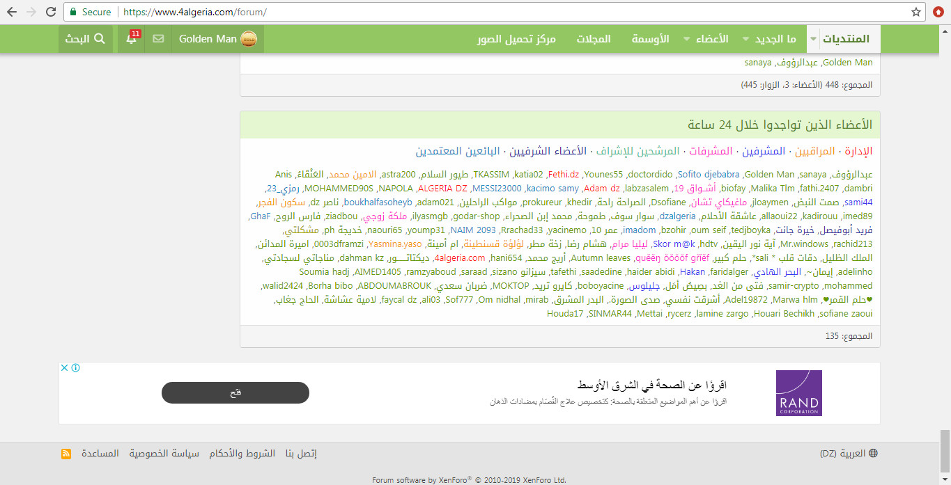Click the browser address bar URL

point(195,13)
